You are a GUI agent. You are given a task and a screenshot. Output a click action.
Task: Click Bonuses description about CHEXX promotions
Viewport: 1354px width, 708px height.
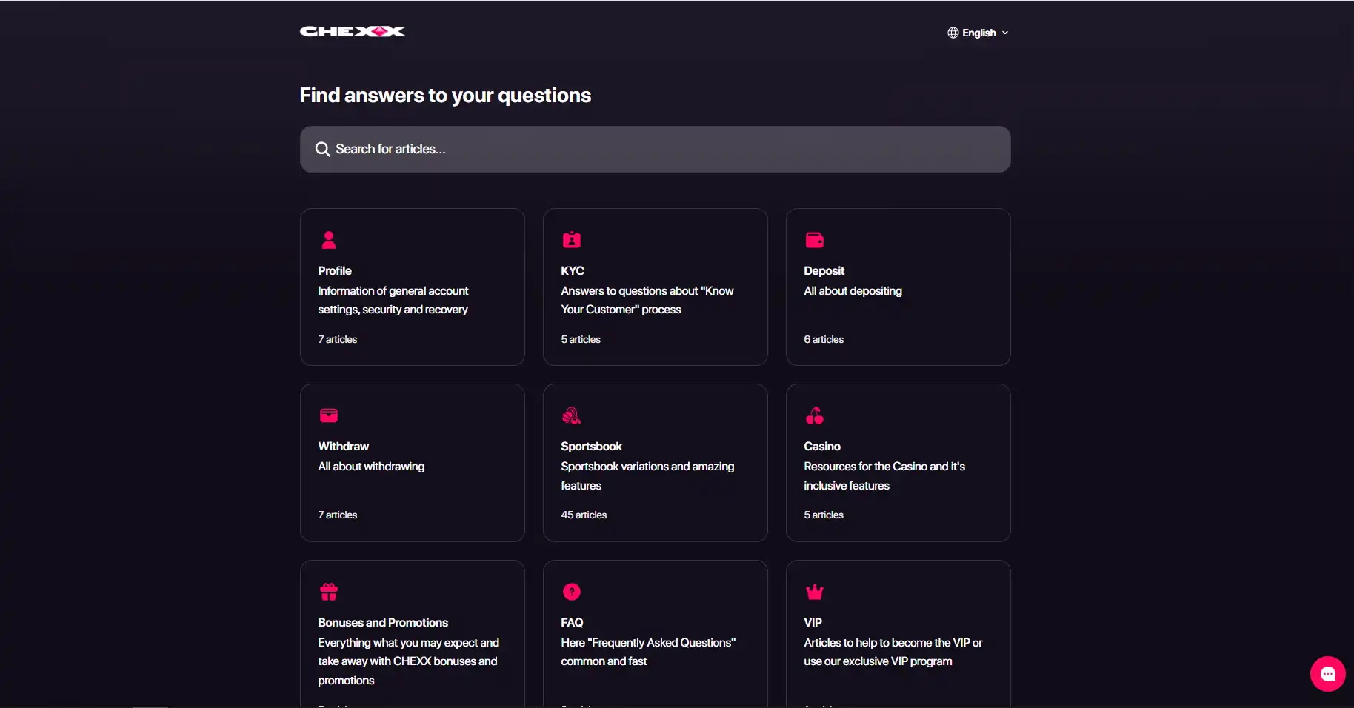click(409, 661)
